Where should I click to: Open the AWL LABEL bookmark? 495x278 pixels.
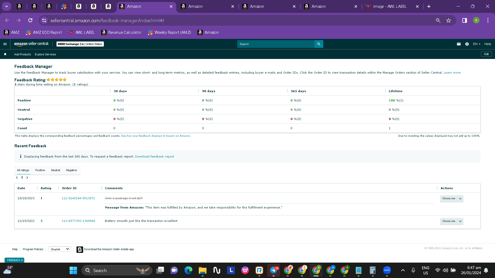[x=81, y=32]
